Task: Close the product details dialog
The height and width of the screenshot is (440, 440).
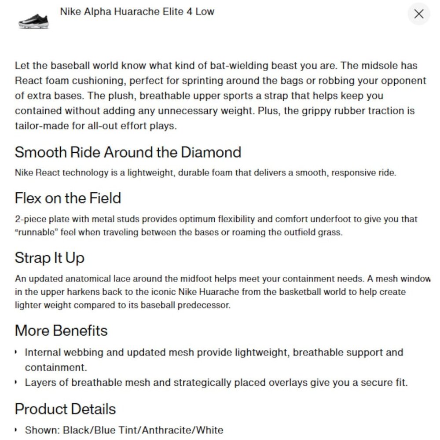Action: point(419,14)
